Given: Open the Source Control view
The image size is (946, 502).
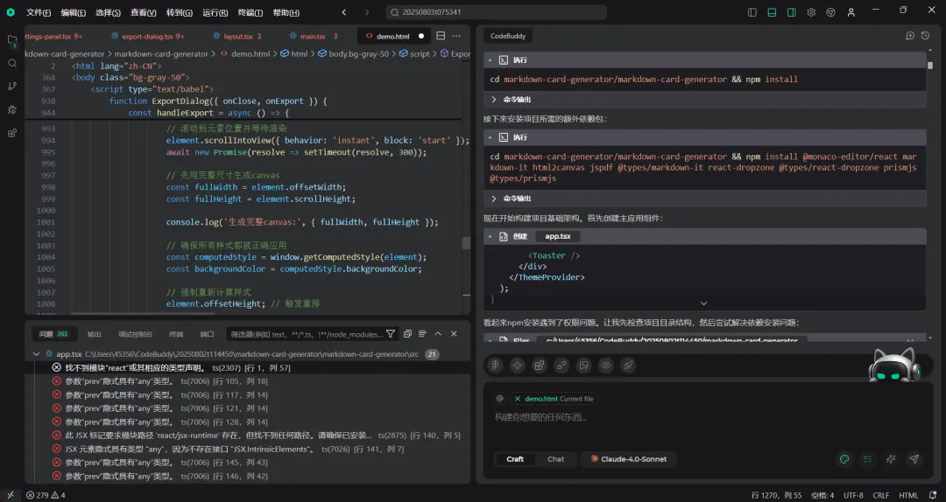Looking at the screenshot, I should coord(12,87).
